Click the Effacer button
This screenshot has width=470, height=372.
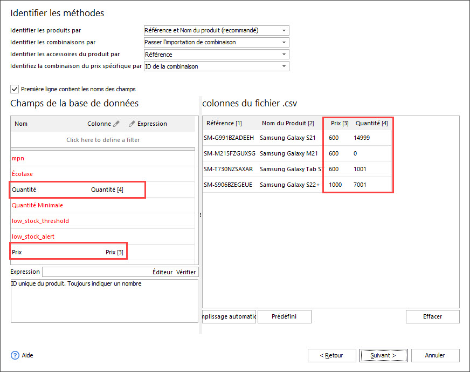pyautogui.click(x=432, y=317)
